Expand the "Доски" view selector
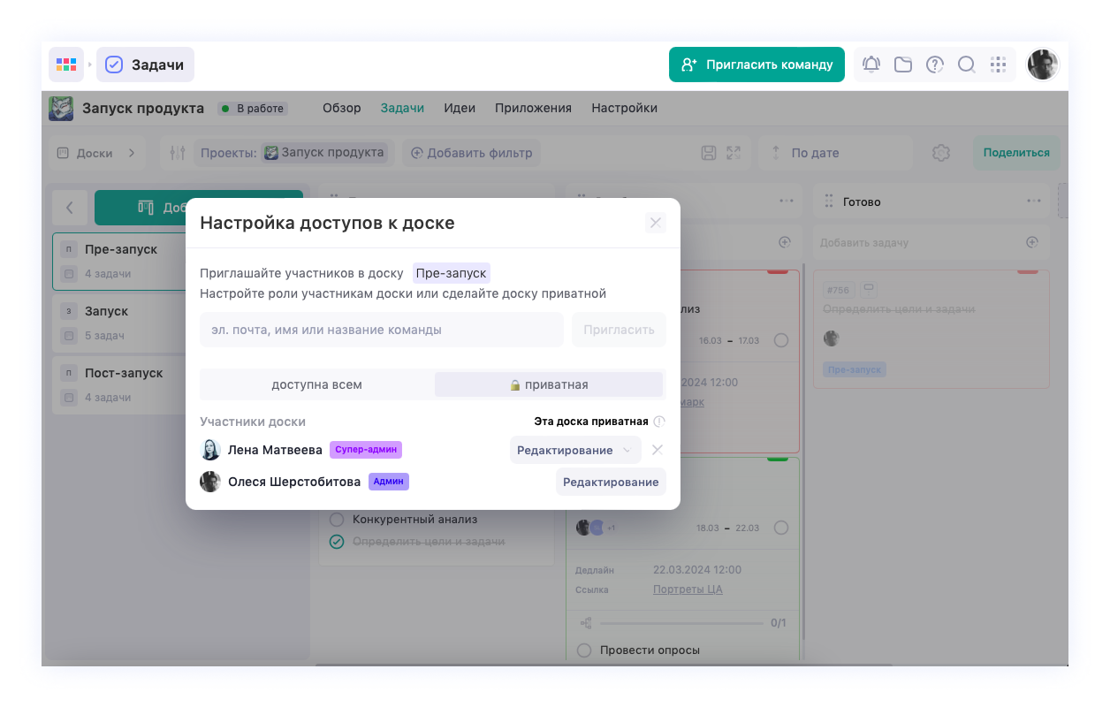This screenshot has height=707, width=1110. [96, 153]
